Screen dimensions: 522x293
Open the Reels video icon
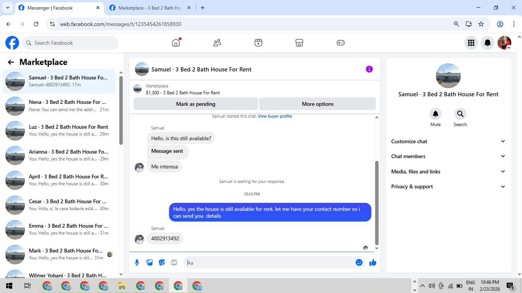click(x=259, y=43)
